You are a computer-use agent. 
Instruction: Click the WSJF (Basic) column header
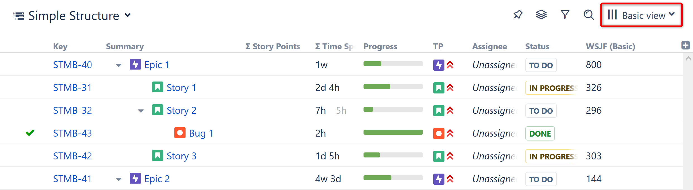tap(610, 46)
